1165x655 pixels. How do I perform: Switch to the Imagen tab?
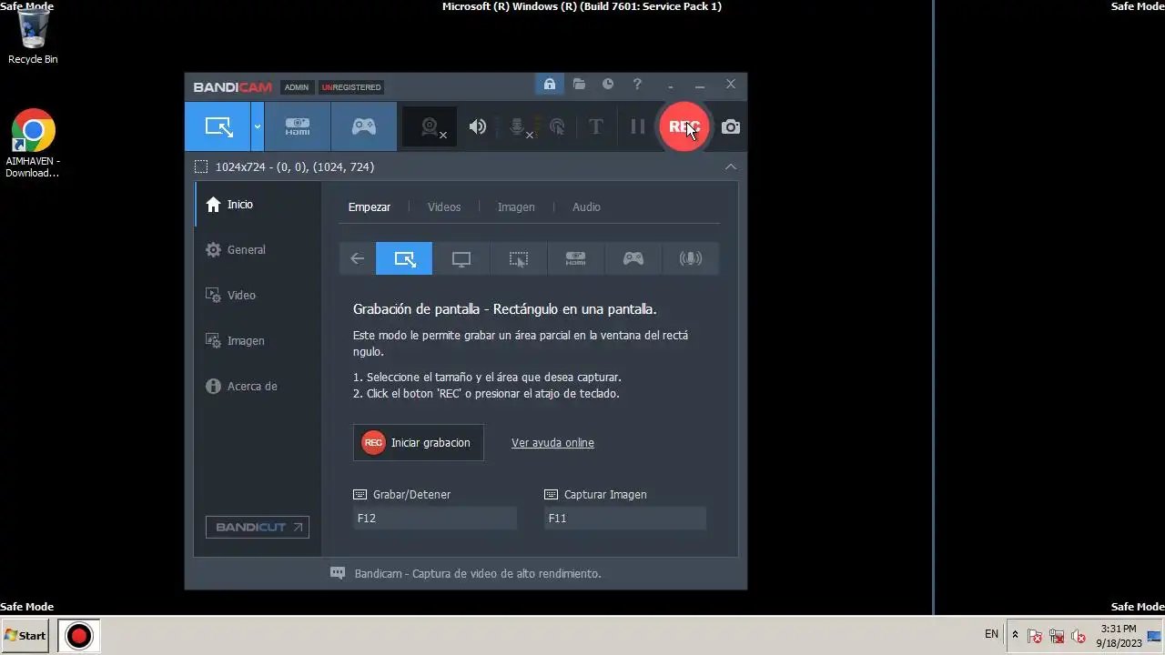[x=516, y=207]
